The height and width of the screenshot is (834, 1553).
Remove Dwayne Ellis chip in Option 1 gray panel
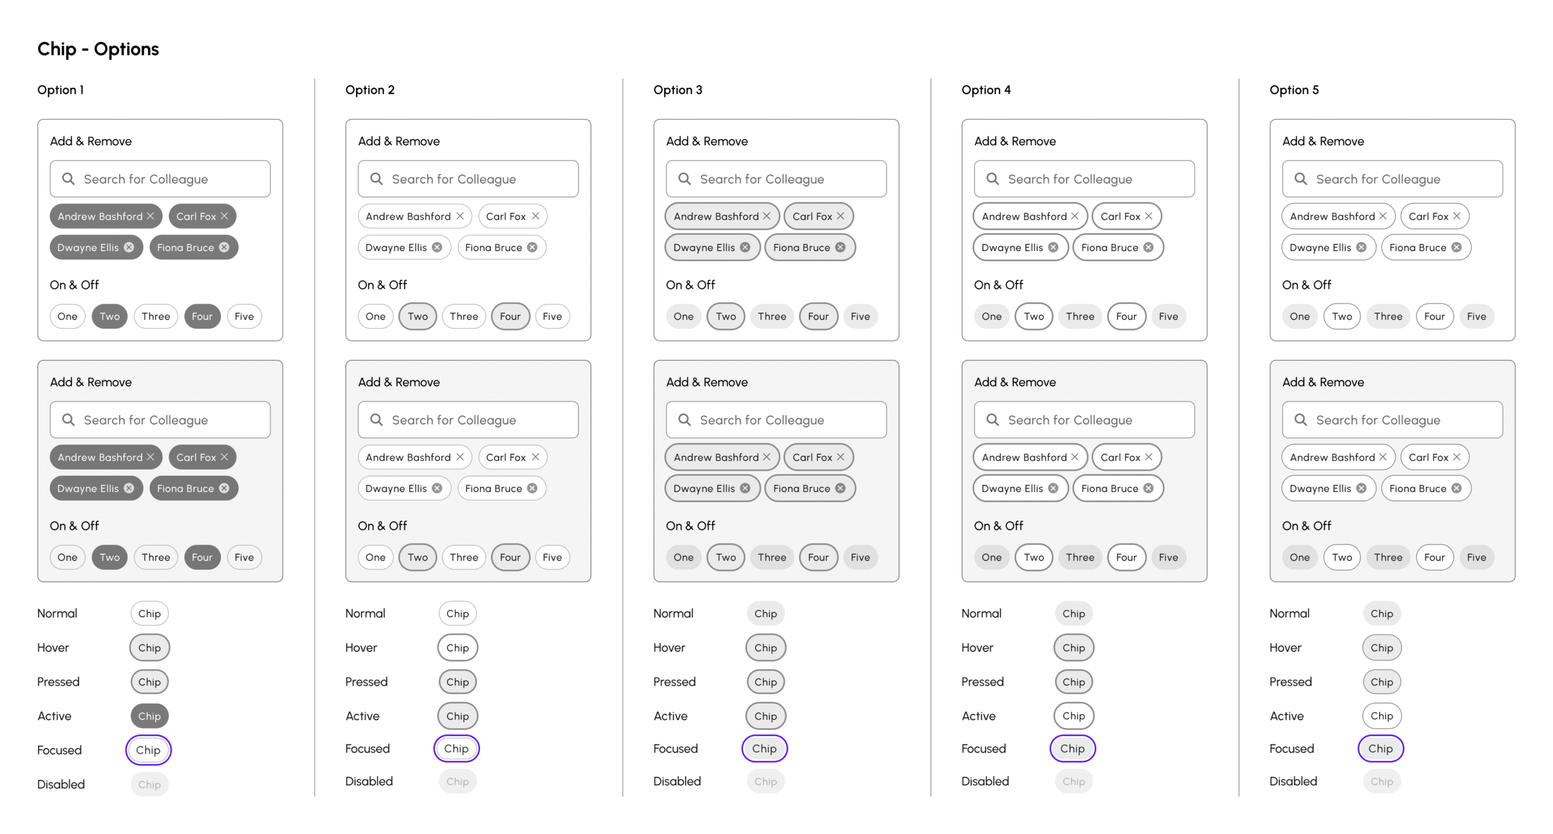pos(129,488)
